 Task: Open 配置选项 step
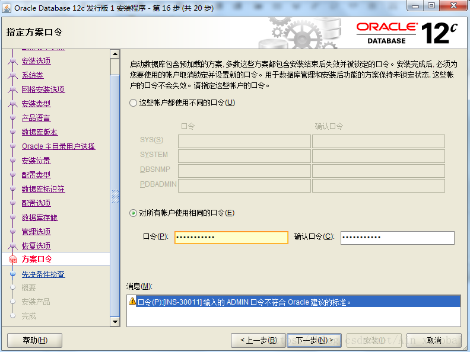[x=36, y=203]
